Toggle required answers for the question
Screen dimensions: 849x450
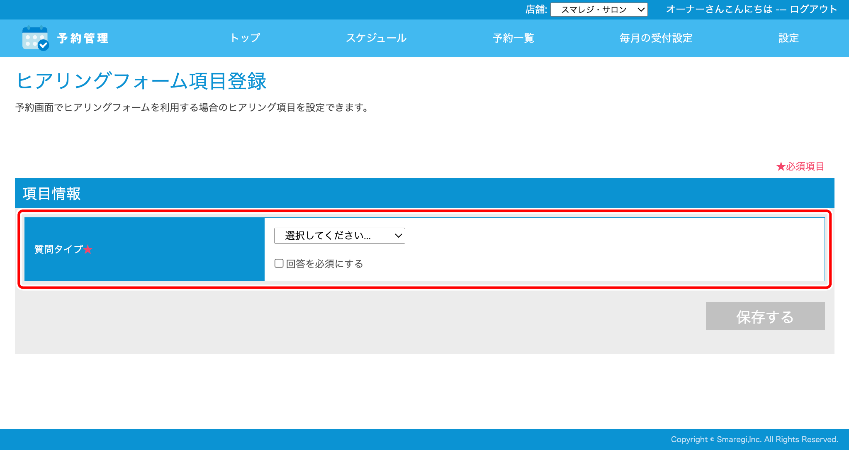pos(278,263)
